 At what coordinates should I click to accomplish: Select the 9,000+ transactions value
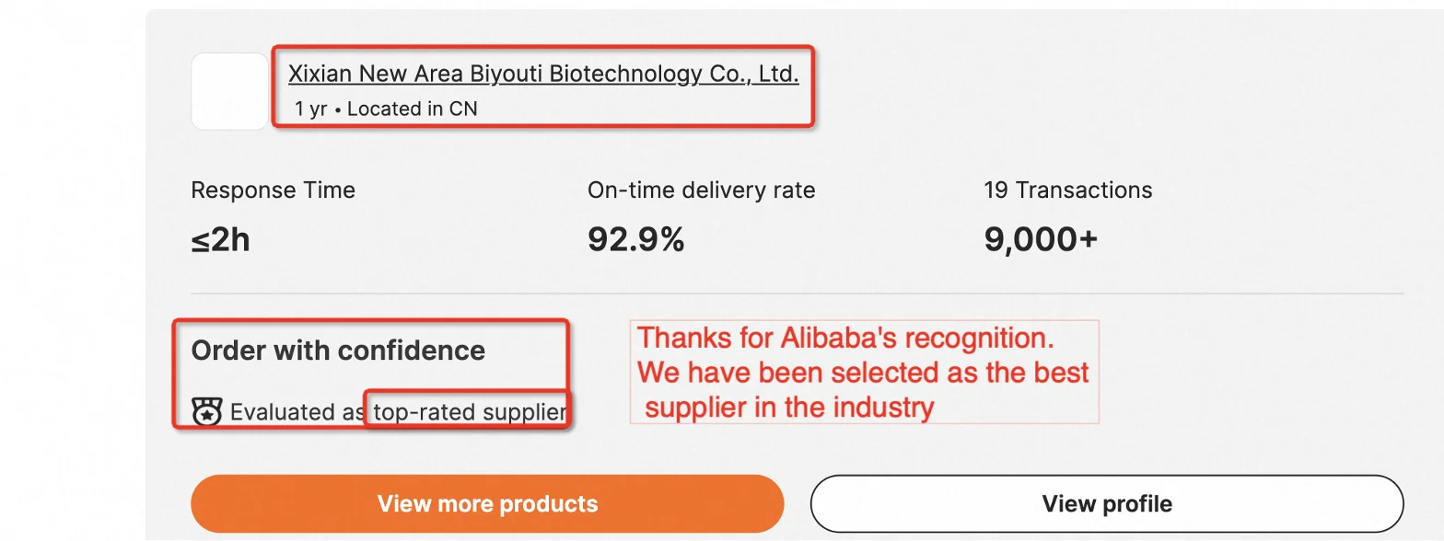point(1041,240)
